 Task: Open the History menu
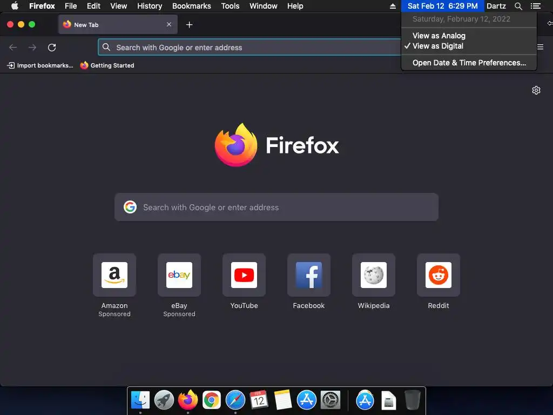click(150, 6)
